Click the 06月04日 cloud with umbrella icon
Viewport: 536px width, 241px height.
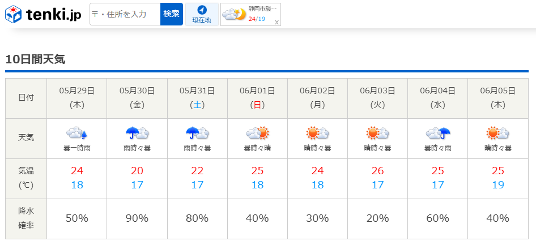click(438, 133)
